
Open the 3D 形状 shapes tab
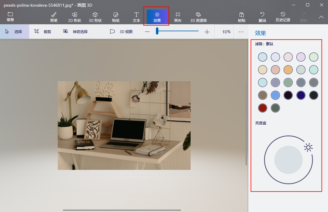point(95,17)
